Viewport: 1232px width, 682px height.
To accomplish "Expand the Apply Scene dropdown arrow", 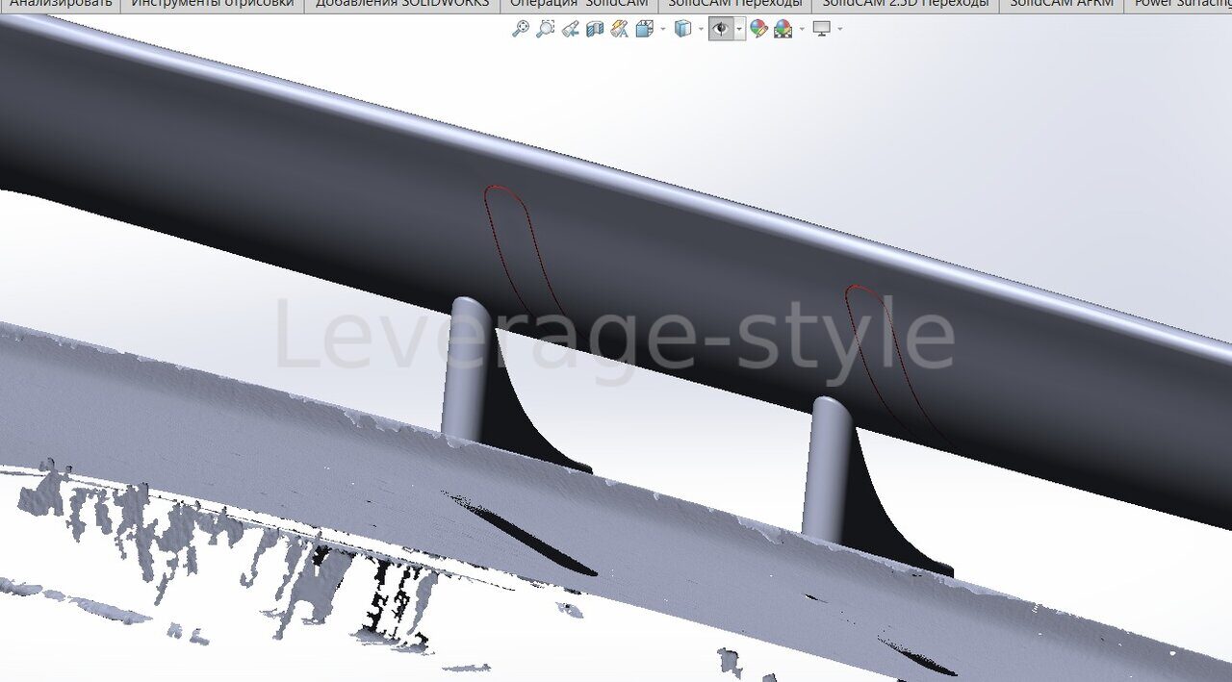I will (x=801, y=30).
